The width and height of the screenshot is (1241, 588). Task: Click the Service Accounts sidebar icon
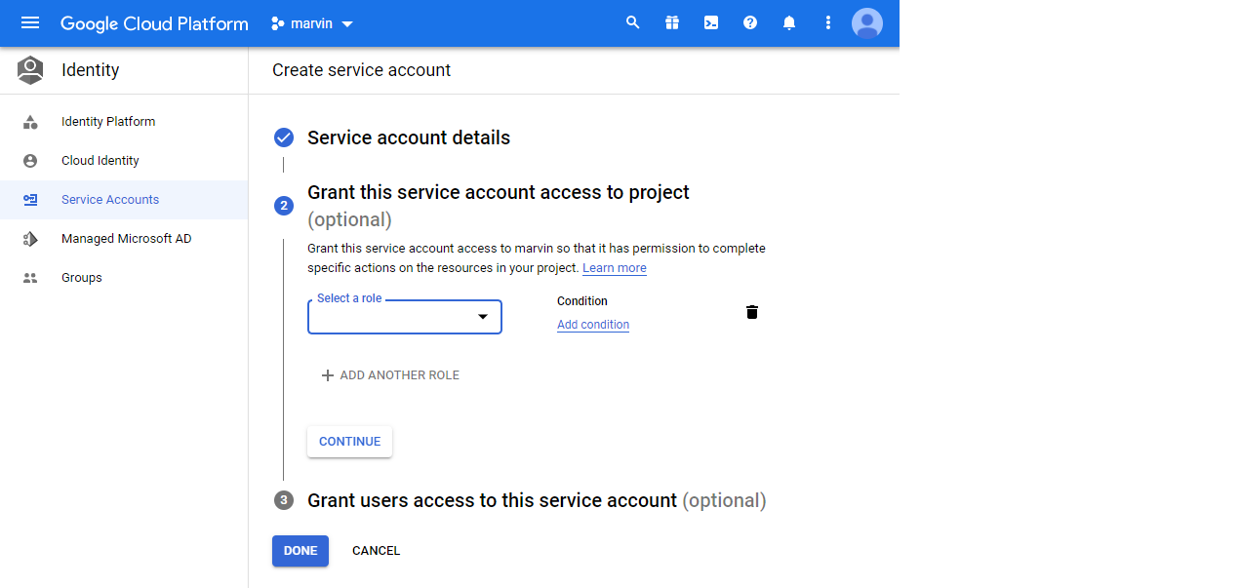tap(30, 200)
